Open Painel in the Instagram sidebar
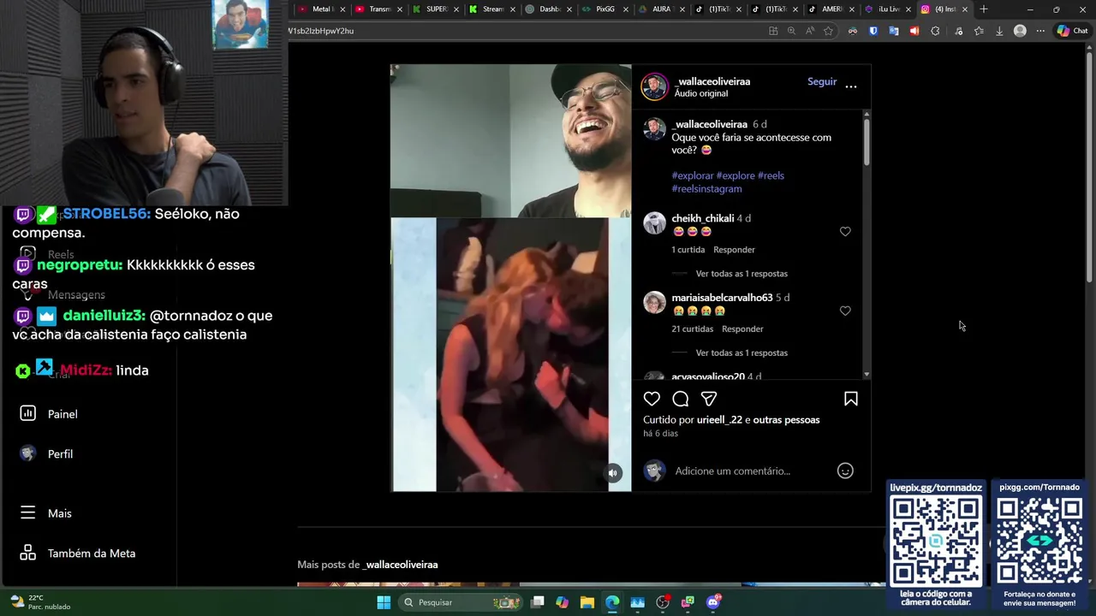The height and width of the screenshot is (616, 1096). (63, 414)
